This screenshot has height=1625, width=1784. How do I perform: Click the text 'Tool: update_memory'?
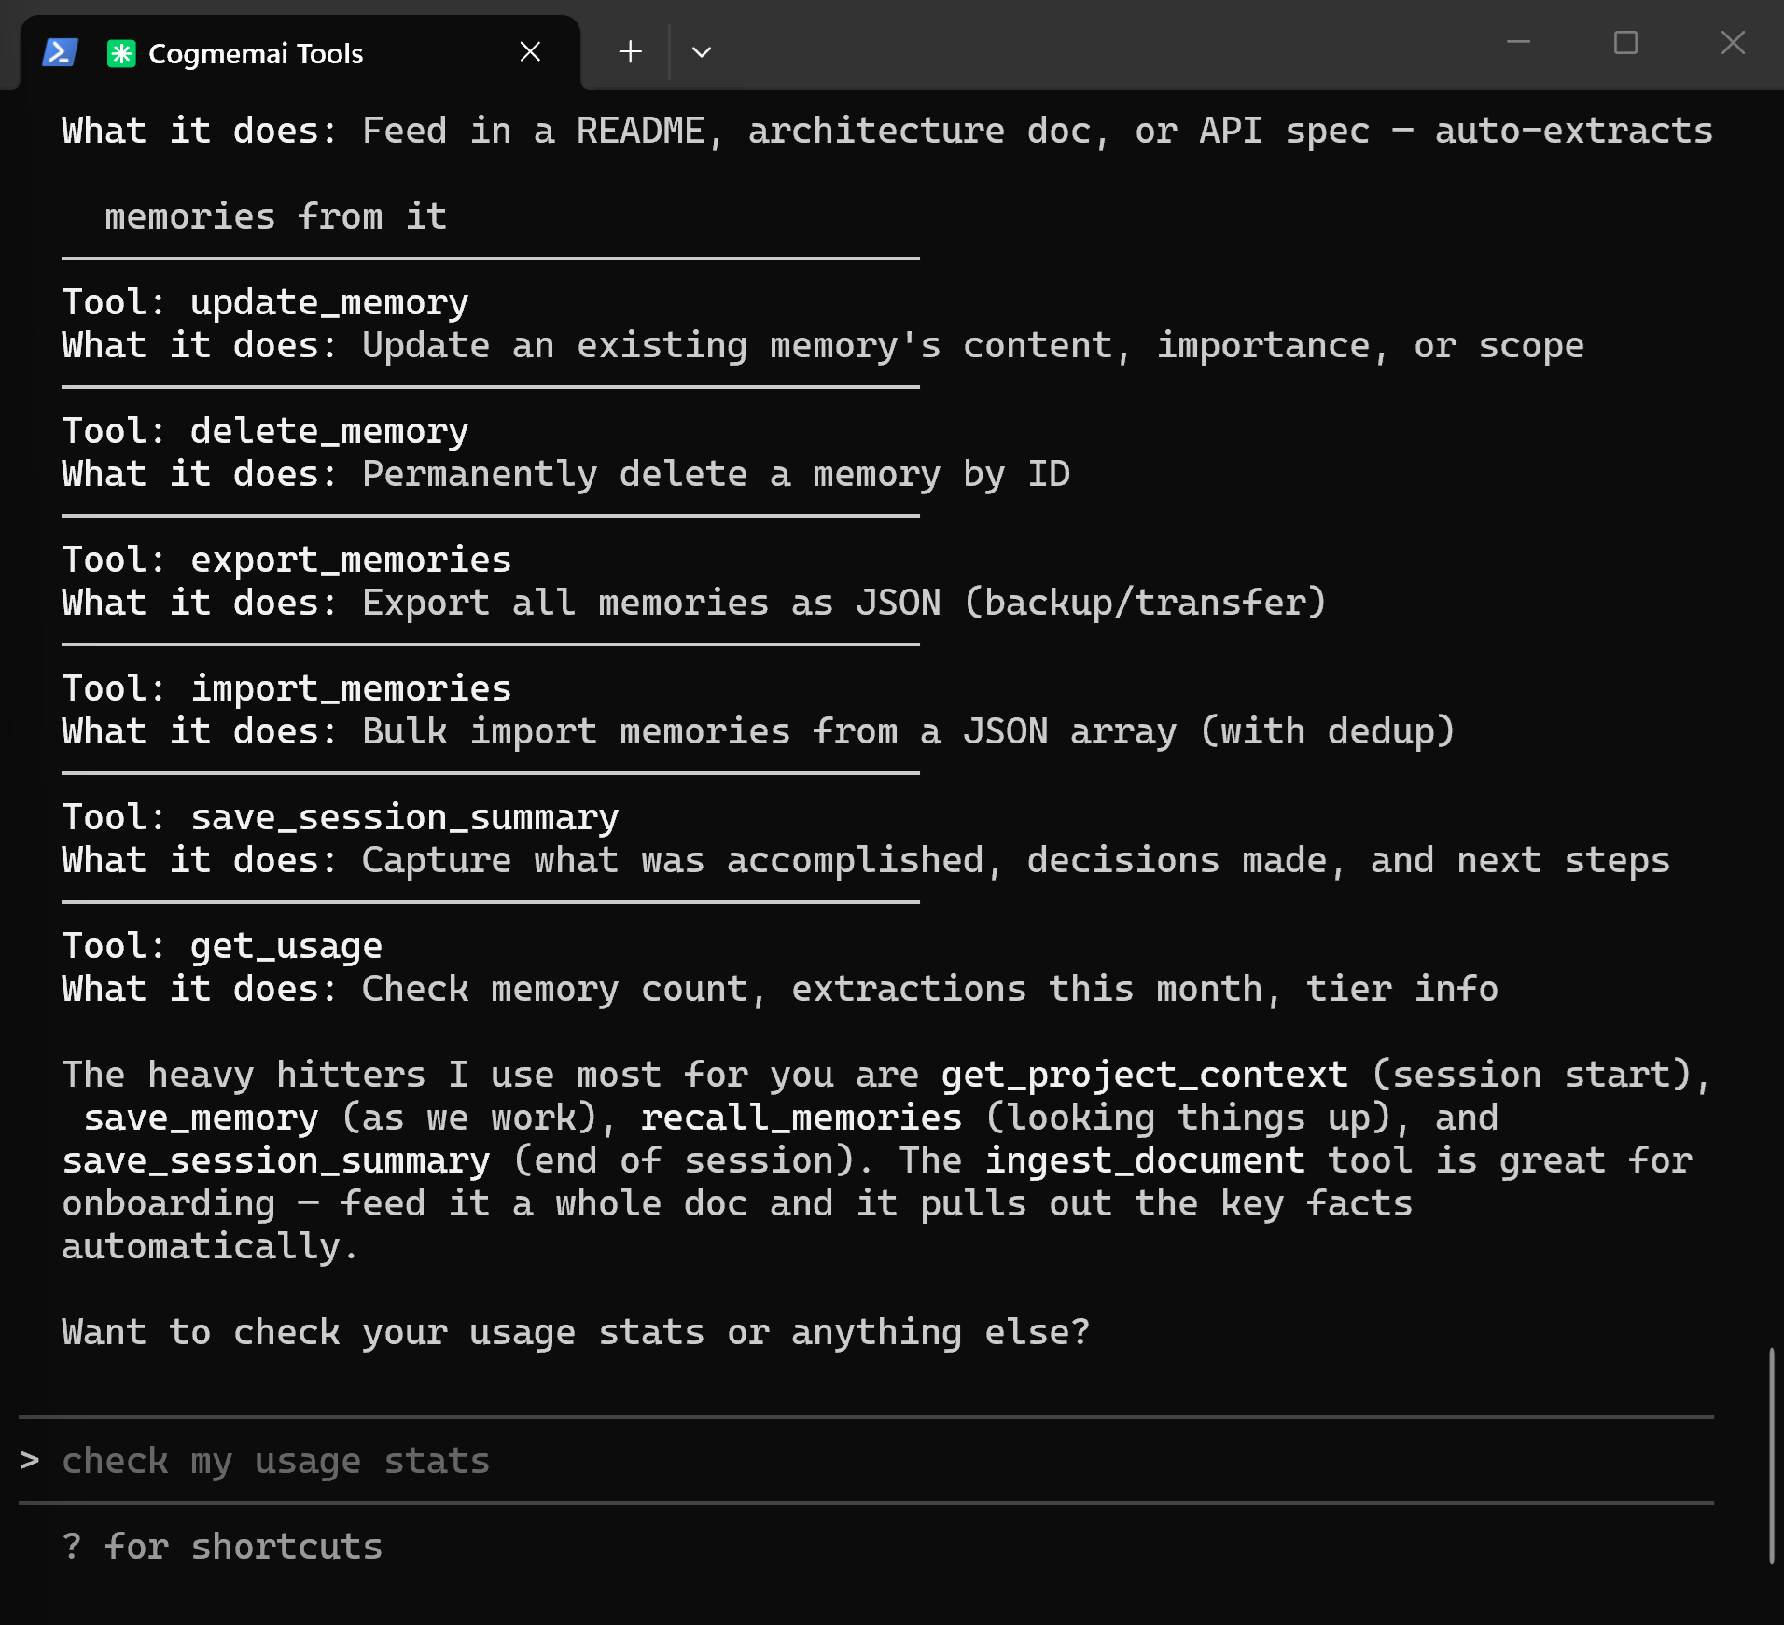[x=265, y=302]
